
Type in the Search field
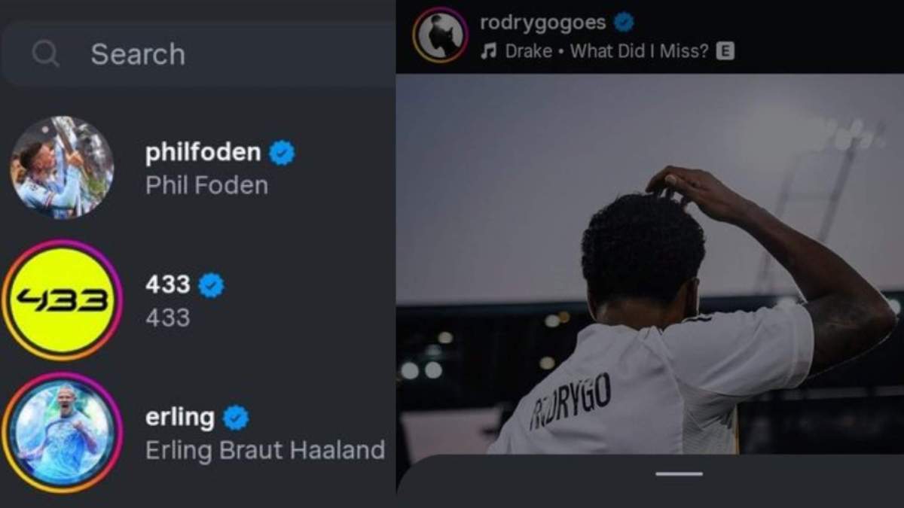point(226,53)
